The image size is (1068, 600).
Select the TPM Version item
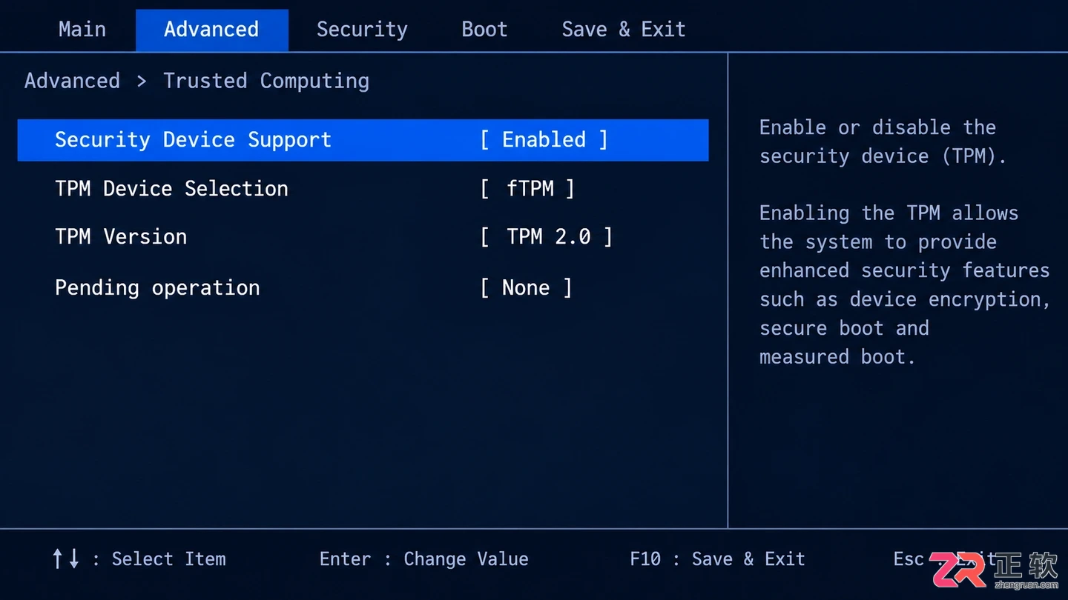(121, 237)
